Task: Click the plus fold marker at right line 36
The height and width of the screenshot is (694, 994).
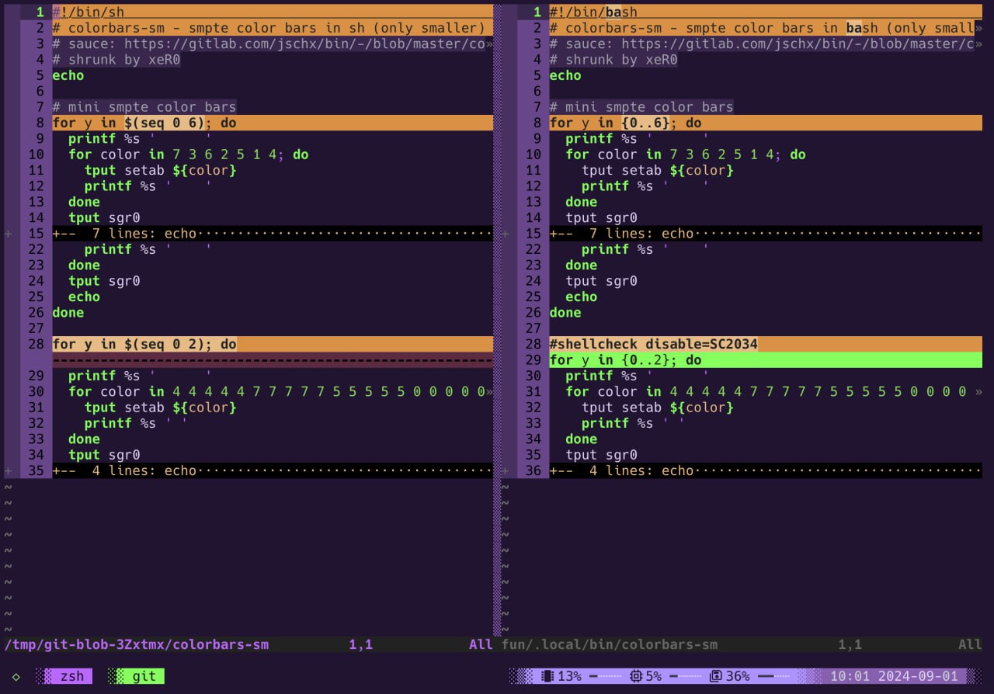Action: tap(506, 470)
